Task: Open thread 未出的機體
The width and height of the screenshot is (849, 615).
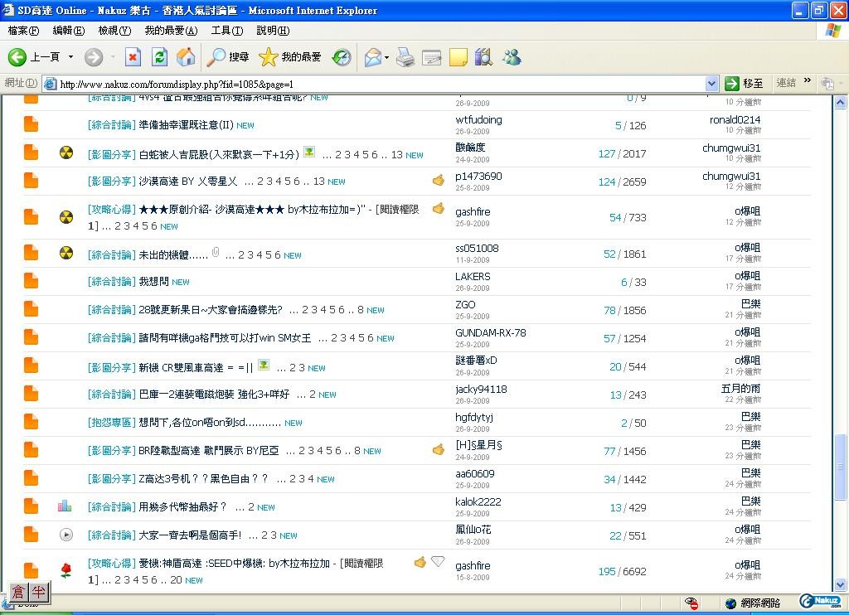Action: point(173,254)
